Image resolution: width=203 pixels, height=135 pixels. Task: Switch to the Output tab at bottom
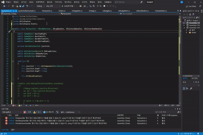(x=13, y=130)
